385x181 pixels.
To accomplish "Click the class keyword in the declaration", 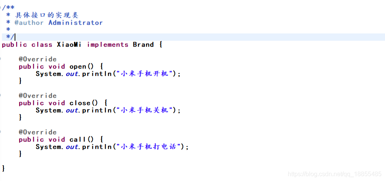I will (x=42, y=45).
